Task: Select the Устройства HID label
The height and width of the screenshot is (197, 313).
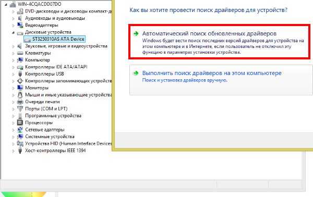Action: pyautogui.click(x=68, y=143)
